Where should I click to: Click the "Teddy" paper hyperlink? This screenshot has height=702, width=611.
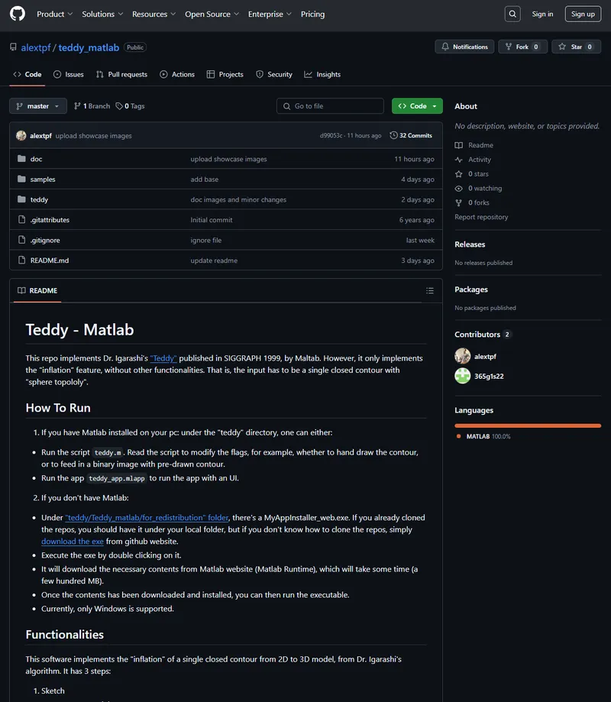coord(163,357)
